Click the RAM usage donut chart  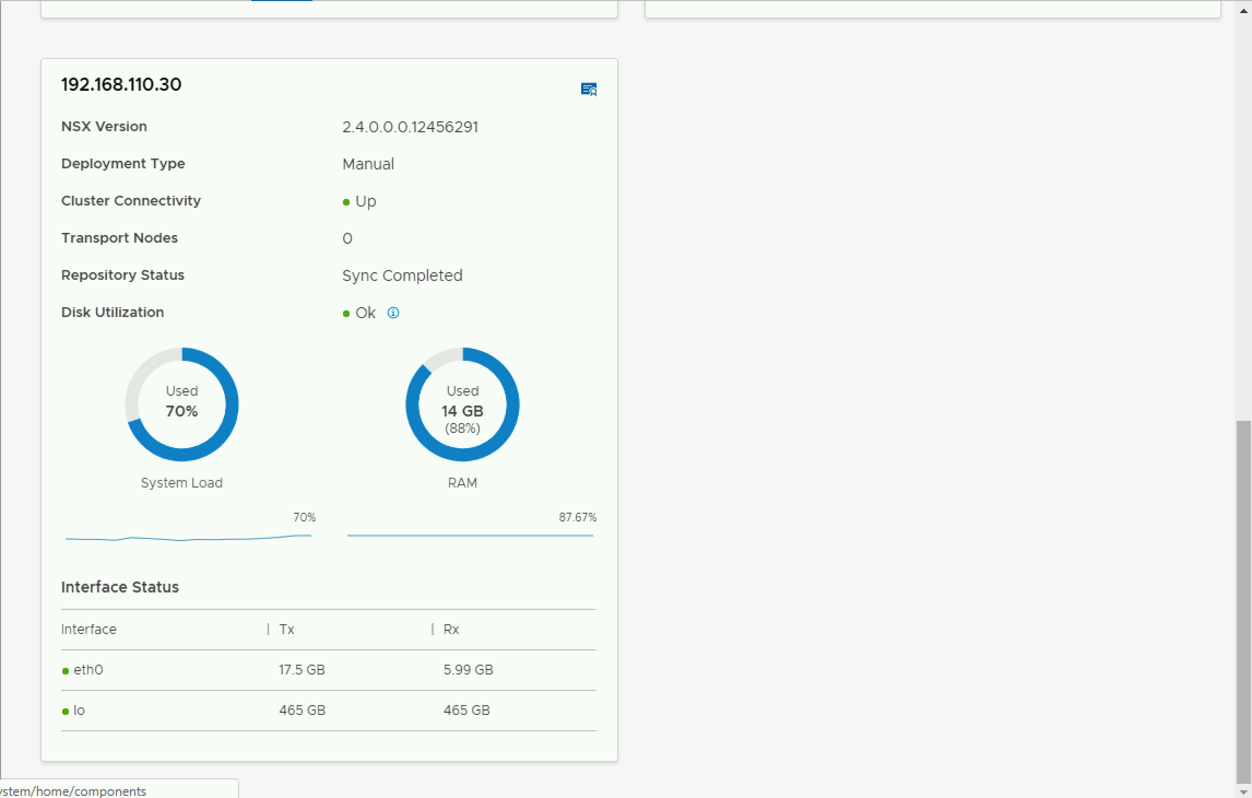(462, 404)
